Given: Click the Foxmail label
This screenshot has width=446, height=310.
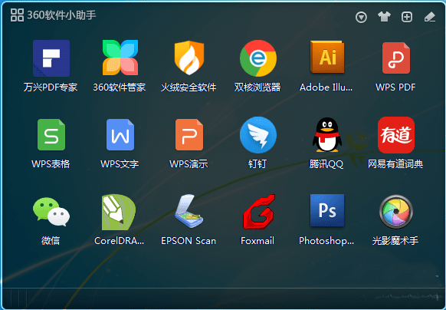Looking at the screenshot, I should 257,241.
